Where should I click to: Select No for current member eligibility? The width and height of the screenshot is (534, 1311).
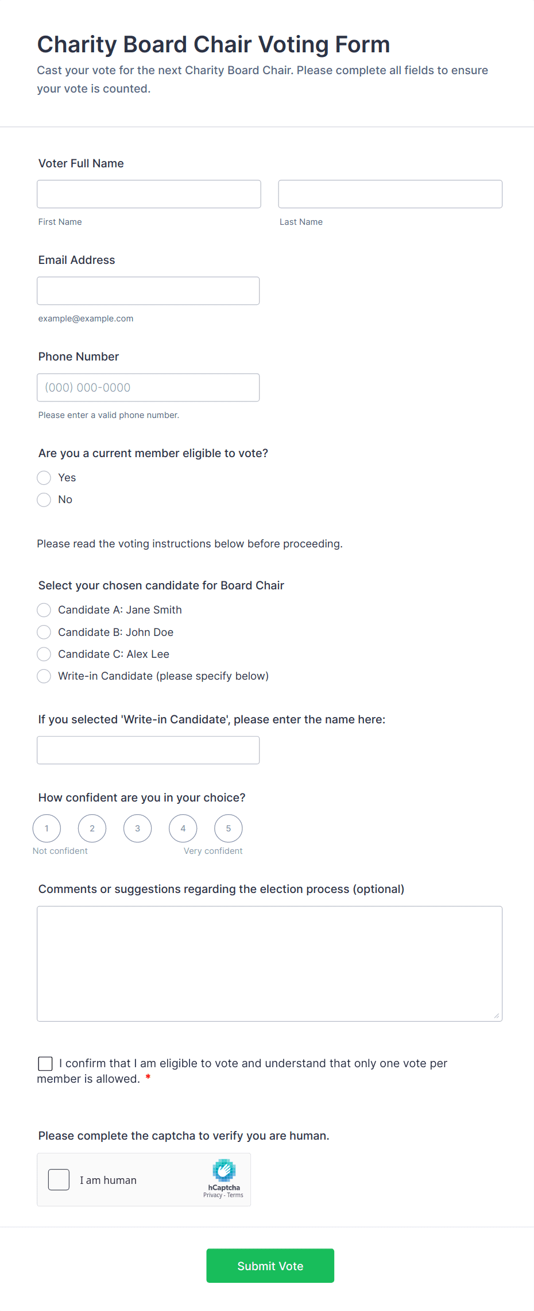pyautogui.click(x=44, y=500)
